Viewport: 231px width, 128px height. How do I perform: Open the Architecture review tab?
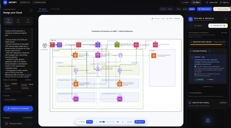click(218, 26)
